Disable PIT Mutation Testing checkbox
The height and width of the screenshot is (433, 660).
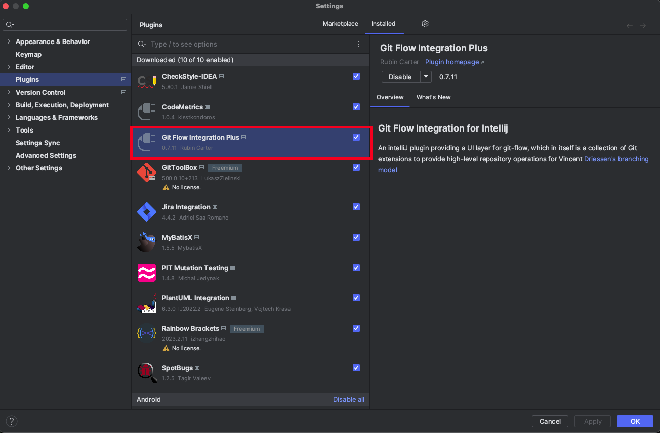356,268
